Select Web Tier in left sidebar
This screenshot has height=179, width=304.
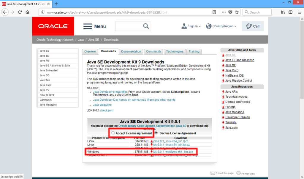tap(58, 80)
